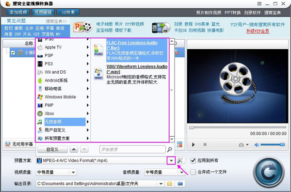
Task: Click the 升级VIP会员 link
Action: point(258,31)
